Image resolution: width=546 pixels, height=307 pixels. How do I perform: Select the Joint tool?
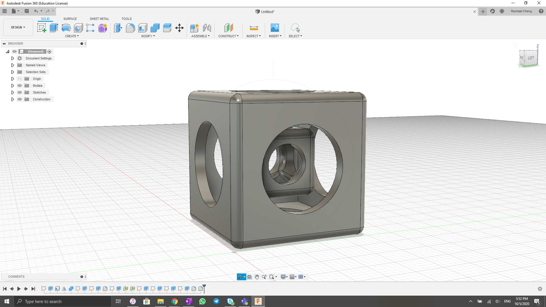pyautogui.click(x=207, y=28)
